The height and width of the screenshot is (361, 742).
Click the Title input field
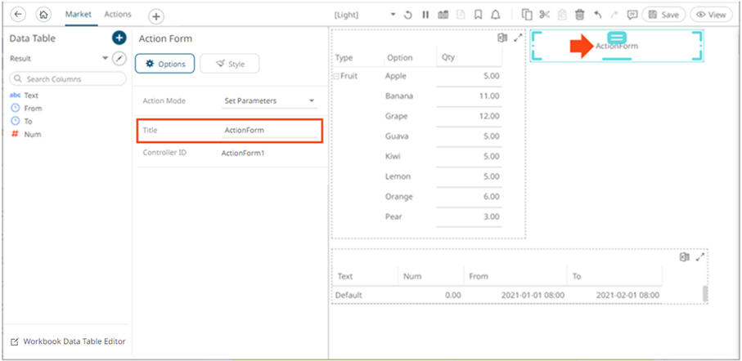[271, 130]
